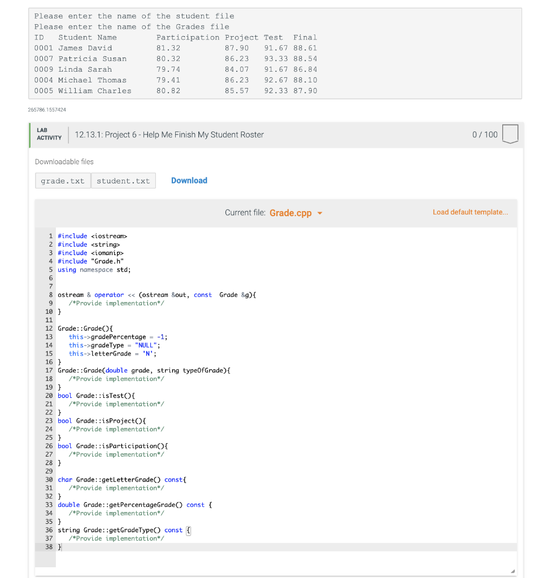552x578 pixels.
Task: Click the William Charles row in output
Action: point(176,91)
